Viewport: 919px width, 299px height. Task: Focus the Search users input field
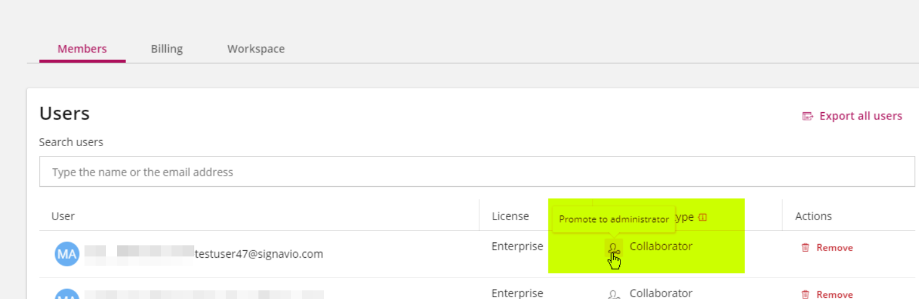(x=477, y=172)
